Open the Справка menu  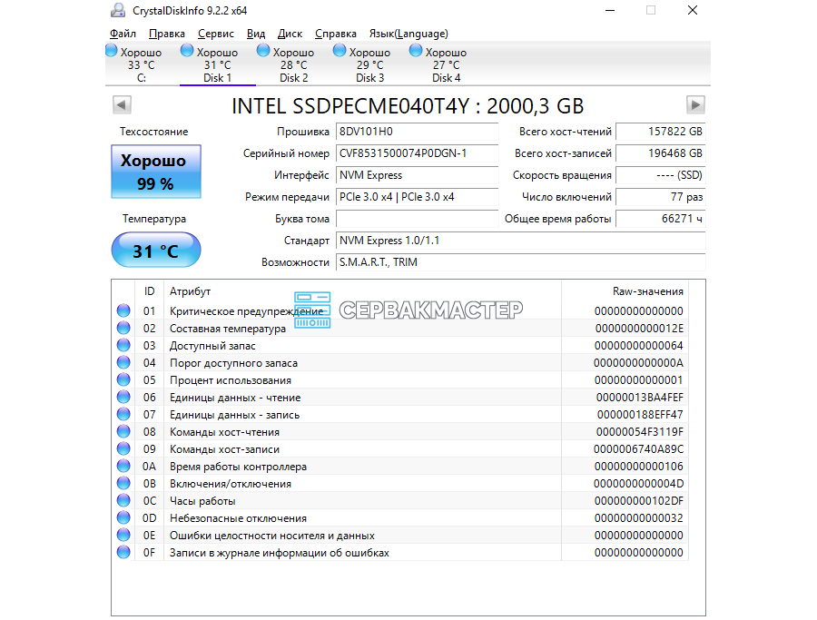pyautogui.click(x=336, y=34)
